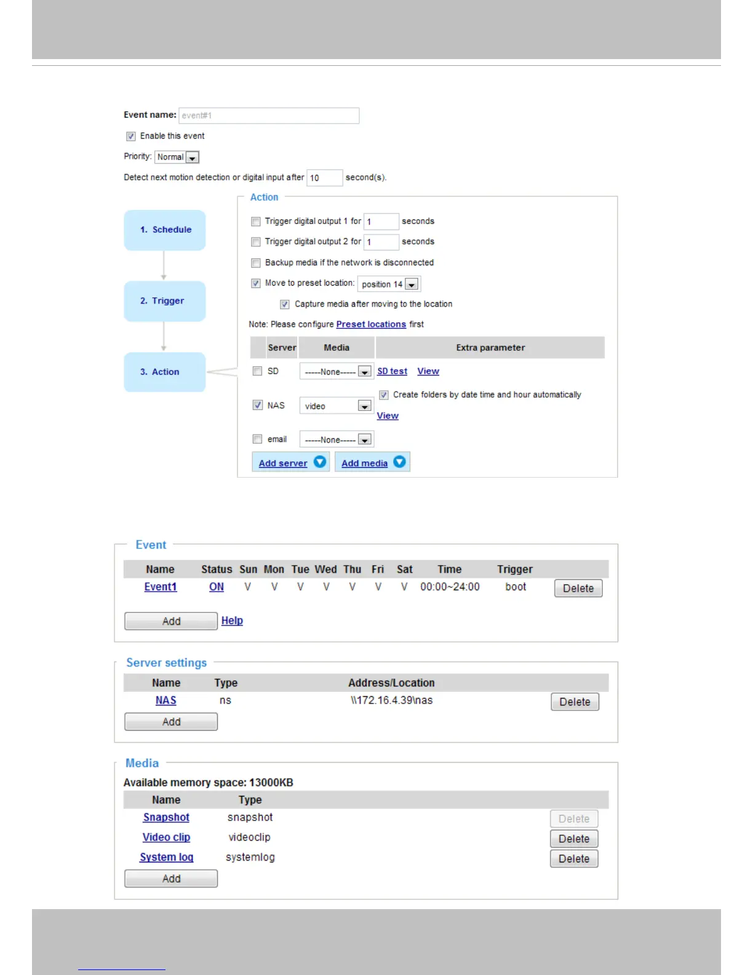Image resolution: width=753 pixels, height=975 pixels.
Task: Check Trigger digital output 2 checkbox
Action: (x=256, y=242)
